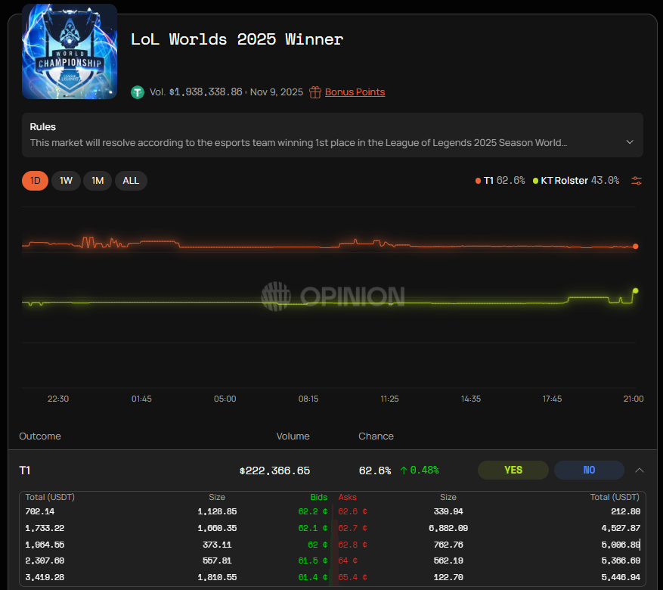Click the LoL Worlds 2025 Winner title

[237, 39]
